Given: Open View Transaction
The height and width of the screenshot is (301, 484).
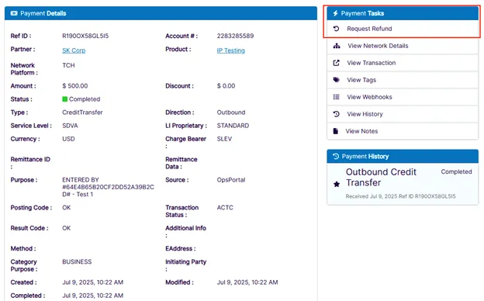Looking at the screenshot, I should click(x=403, y=63).
